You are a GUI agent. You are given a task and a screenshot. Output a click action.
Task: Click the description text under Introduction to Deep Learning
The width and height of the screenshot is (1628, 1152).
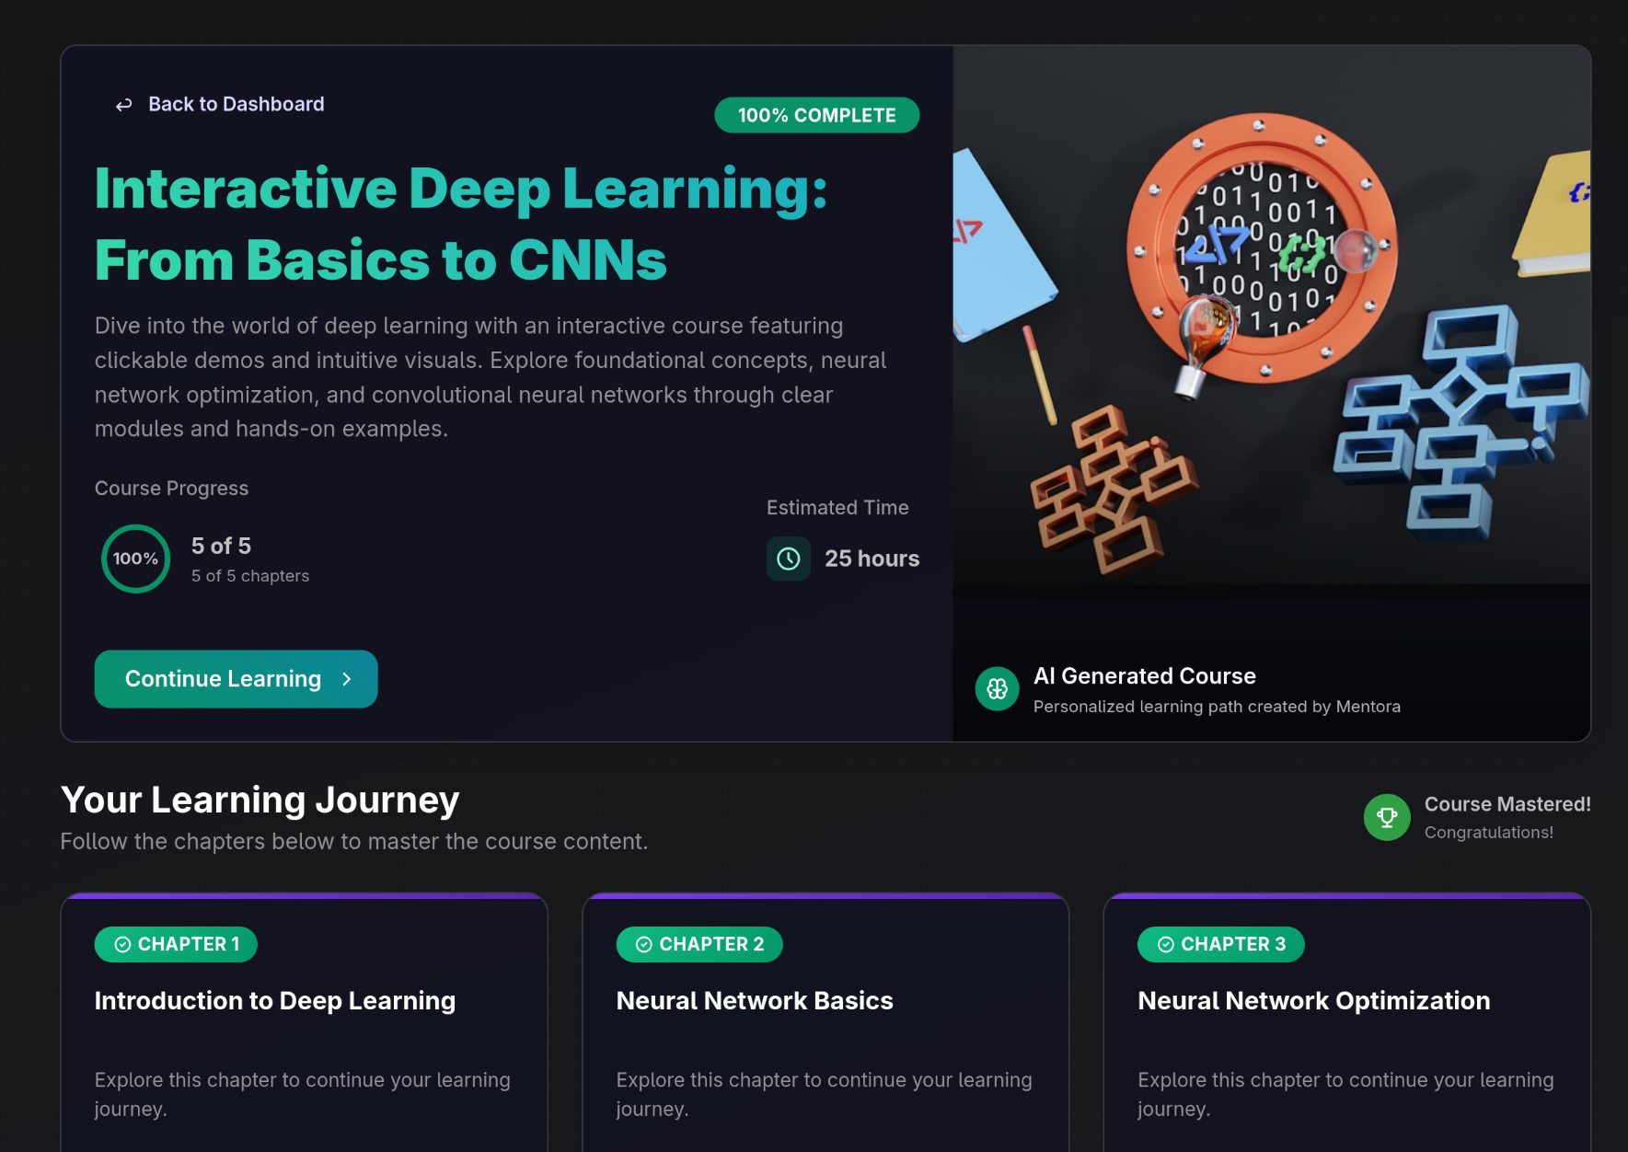(303, 1094)
